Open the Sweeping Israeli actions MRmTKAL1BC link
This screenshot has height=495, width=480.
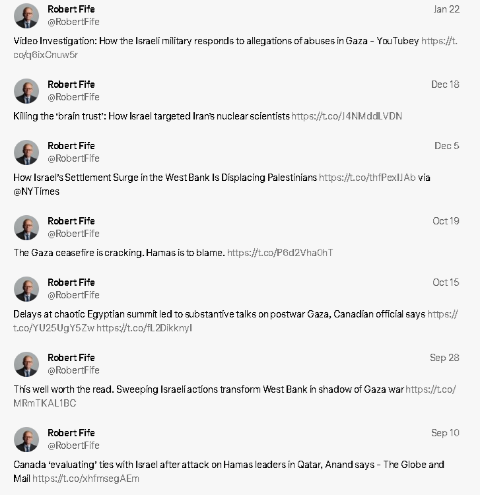point(234,396)
